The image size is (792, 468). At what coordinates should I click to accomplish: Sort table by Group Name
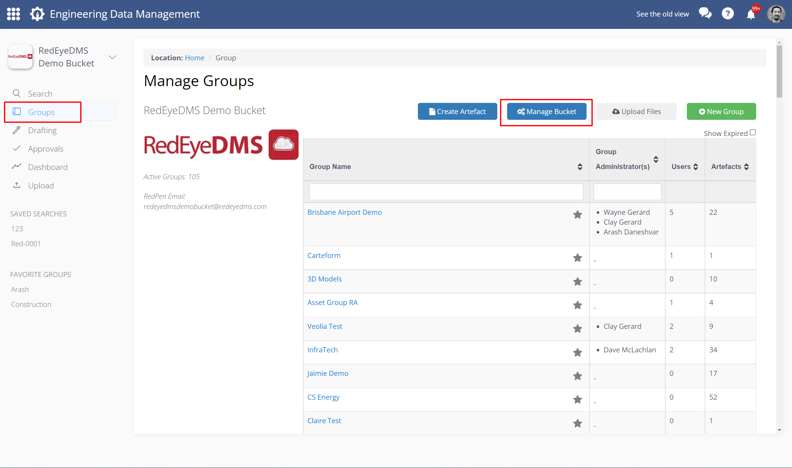[x=580, y=166]
